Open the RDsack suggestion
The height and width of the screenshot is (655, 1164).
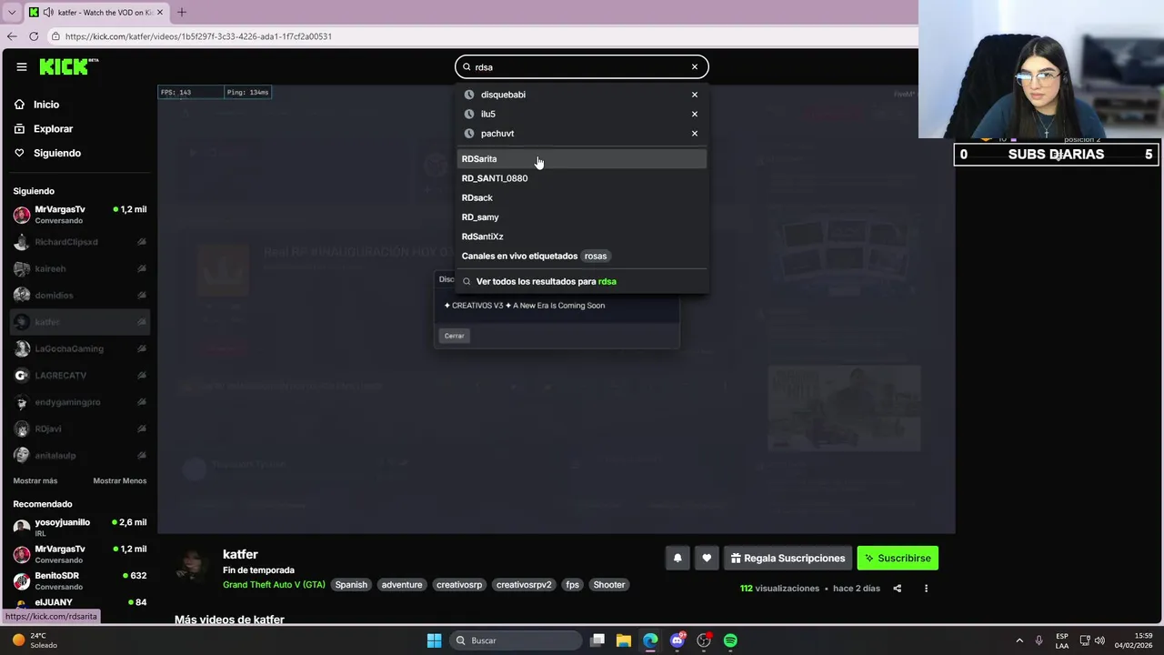pos(581,197)
